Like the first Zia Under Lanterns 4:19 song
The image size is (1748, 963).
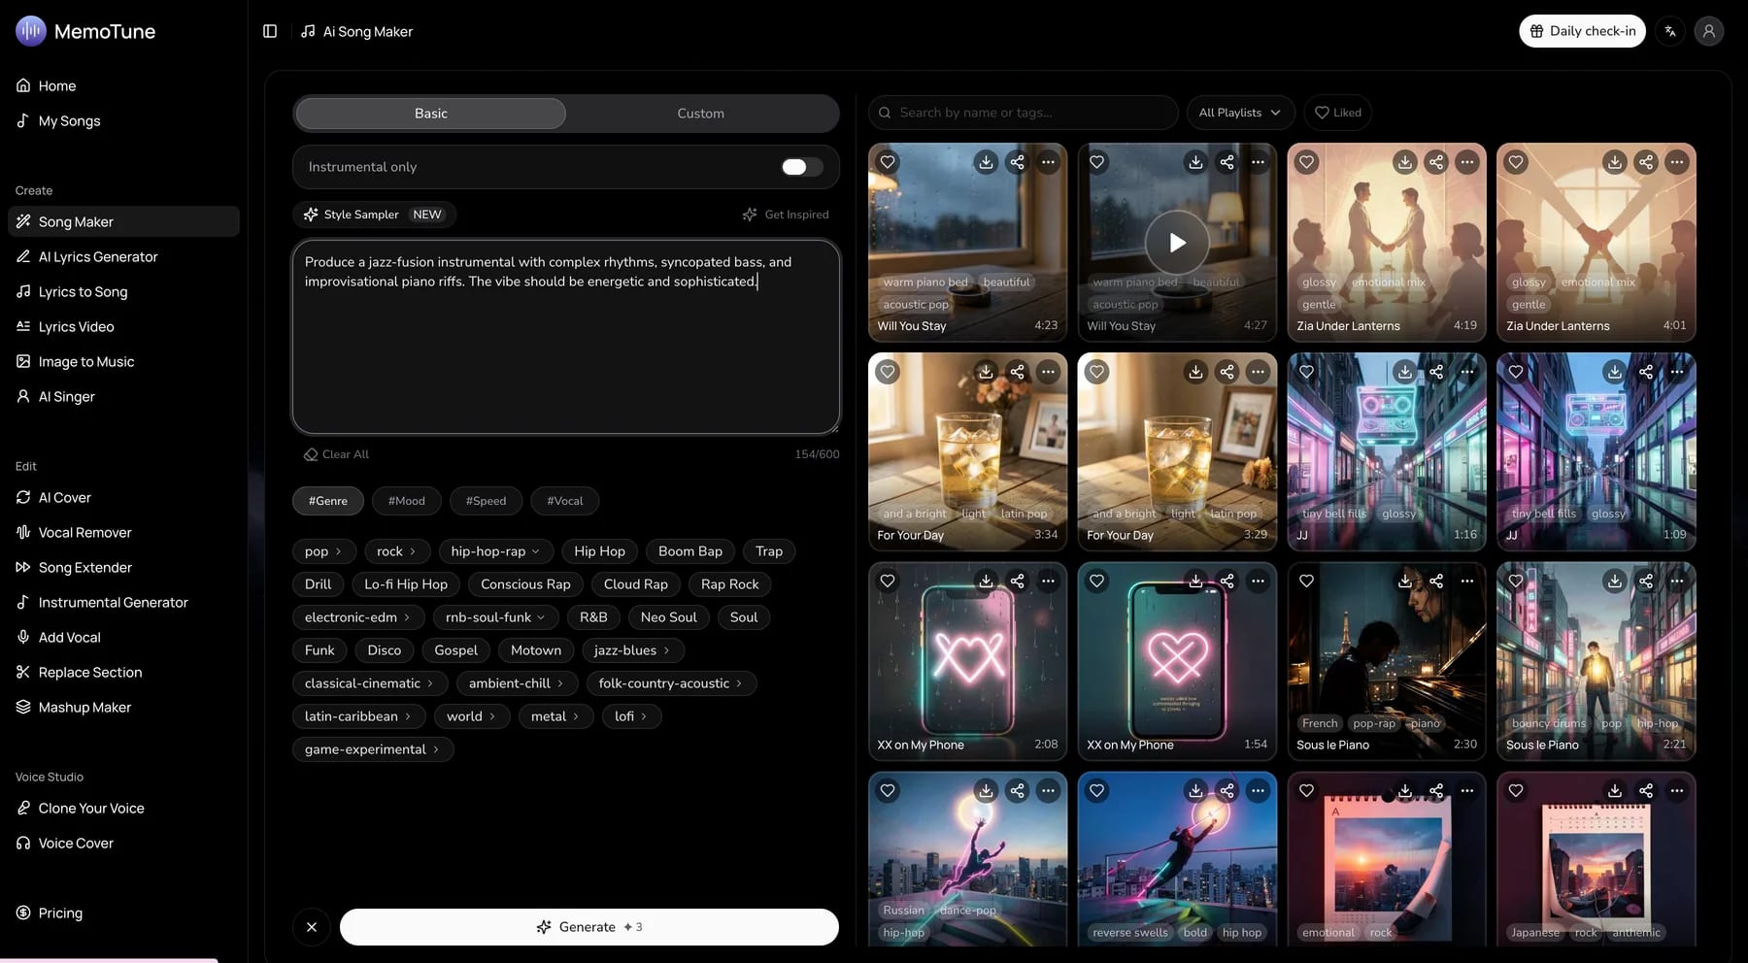tap(1306, 162)
